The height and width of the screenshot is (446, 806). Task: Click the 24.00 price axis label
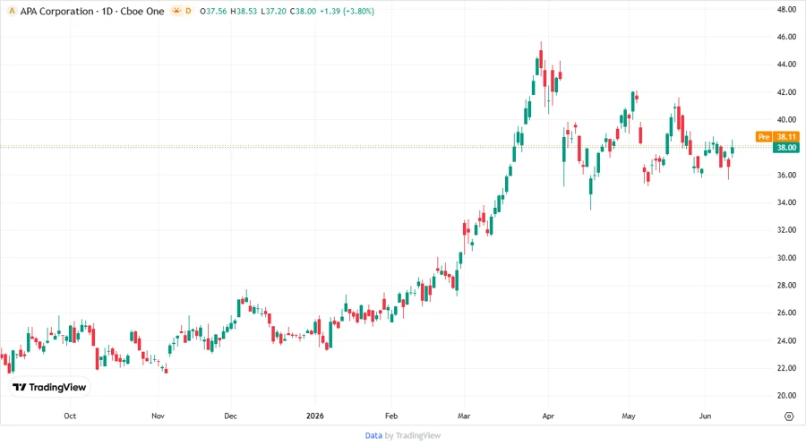click(x=786, y=340)
